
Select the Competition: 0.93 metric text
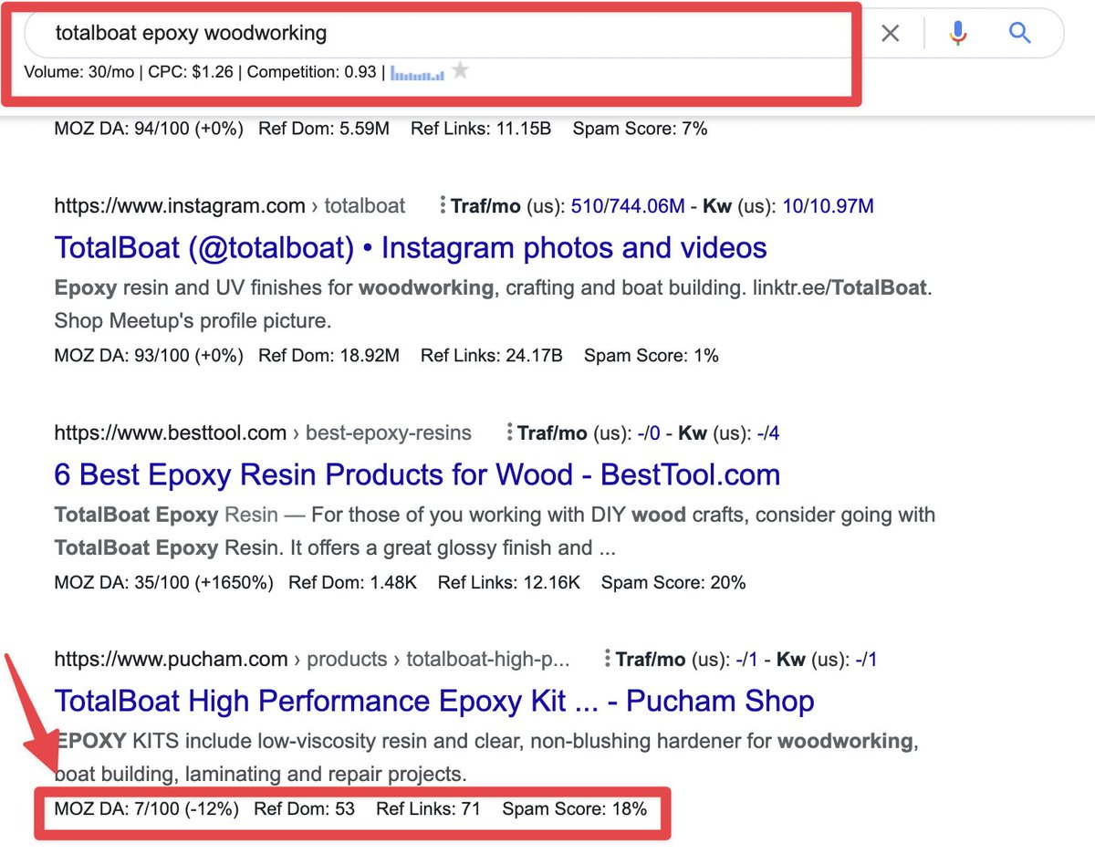pos(312,72)
